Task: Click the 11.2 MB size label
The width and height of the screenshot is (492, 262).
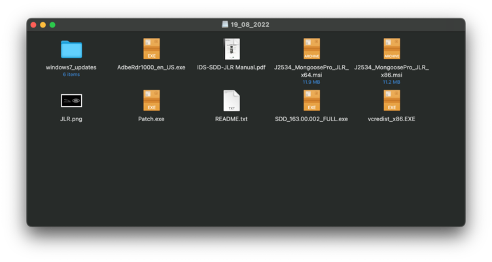Action: pos(392,82)
